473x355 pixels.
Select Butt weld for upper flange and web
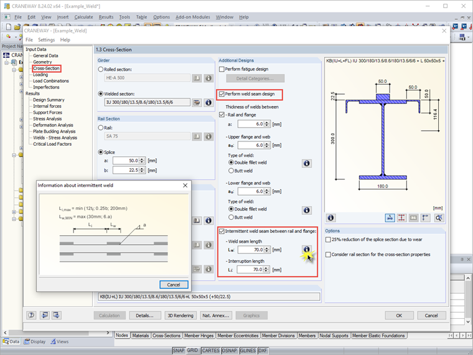point(231,171)
